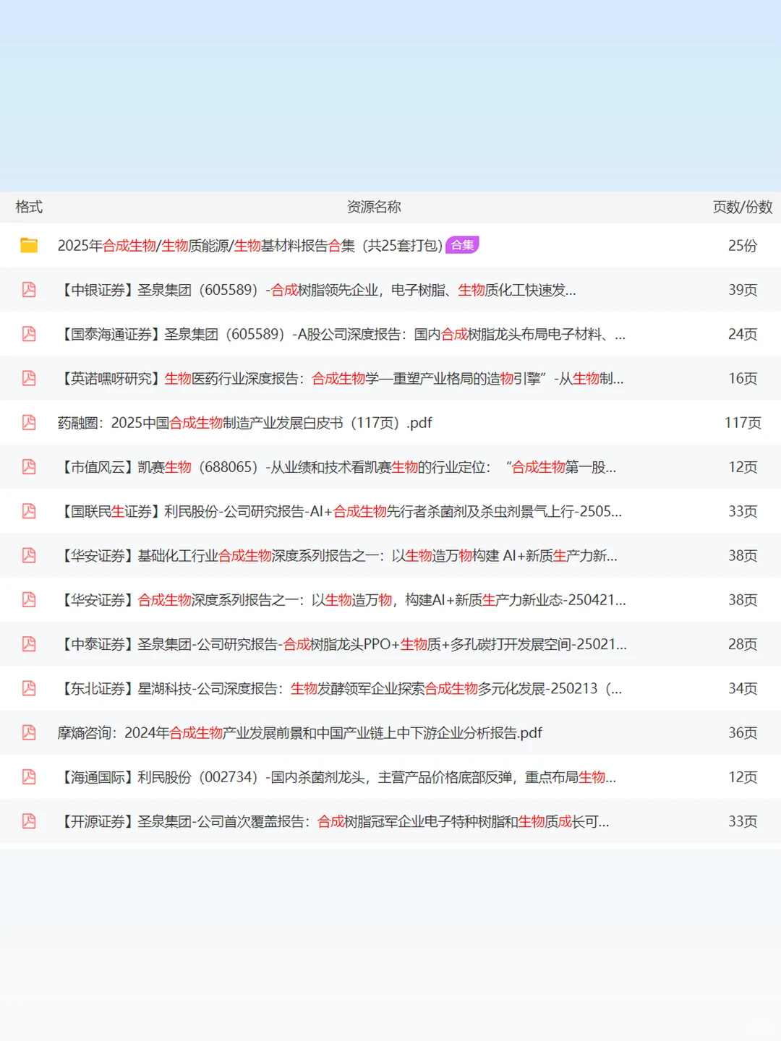781x1041 pixels.
Task: Click the PDF icon beside the 海通国际 利民股份 report
Action: [x=29, y=776]
